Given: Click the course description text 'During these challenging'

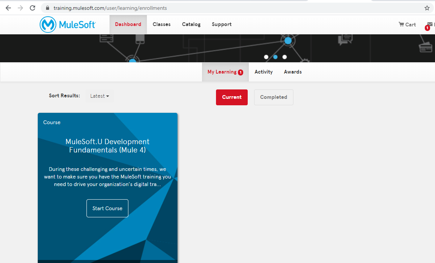Looking at the screenshot, I should coord(107,177).
